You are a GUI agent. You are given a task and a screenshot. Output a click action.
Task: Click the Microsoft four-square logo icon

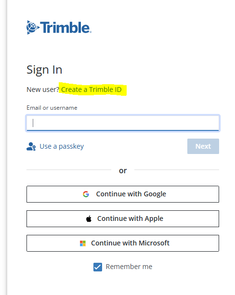coord(83,243)
